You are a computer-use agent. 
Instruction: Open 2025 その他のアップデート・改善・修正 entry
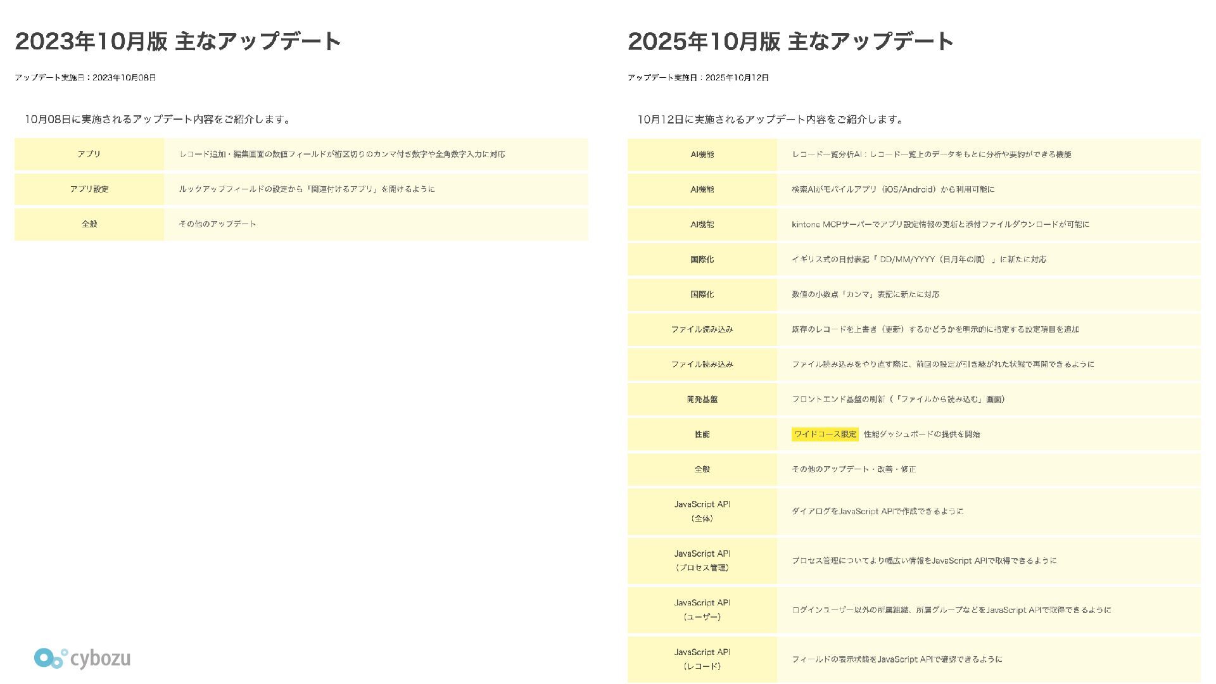[x=853, y=469]
